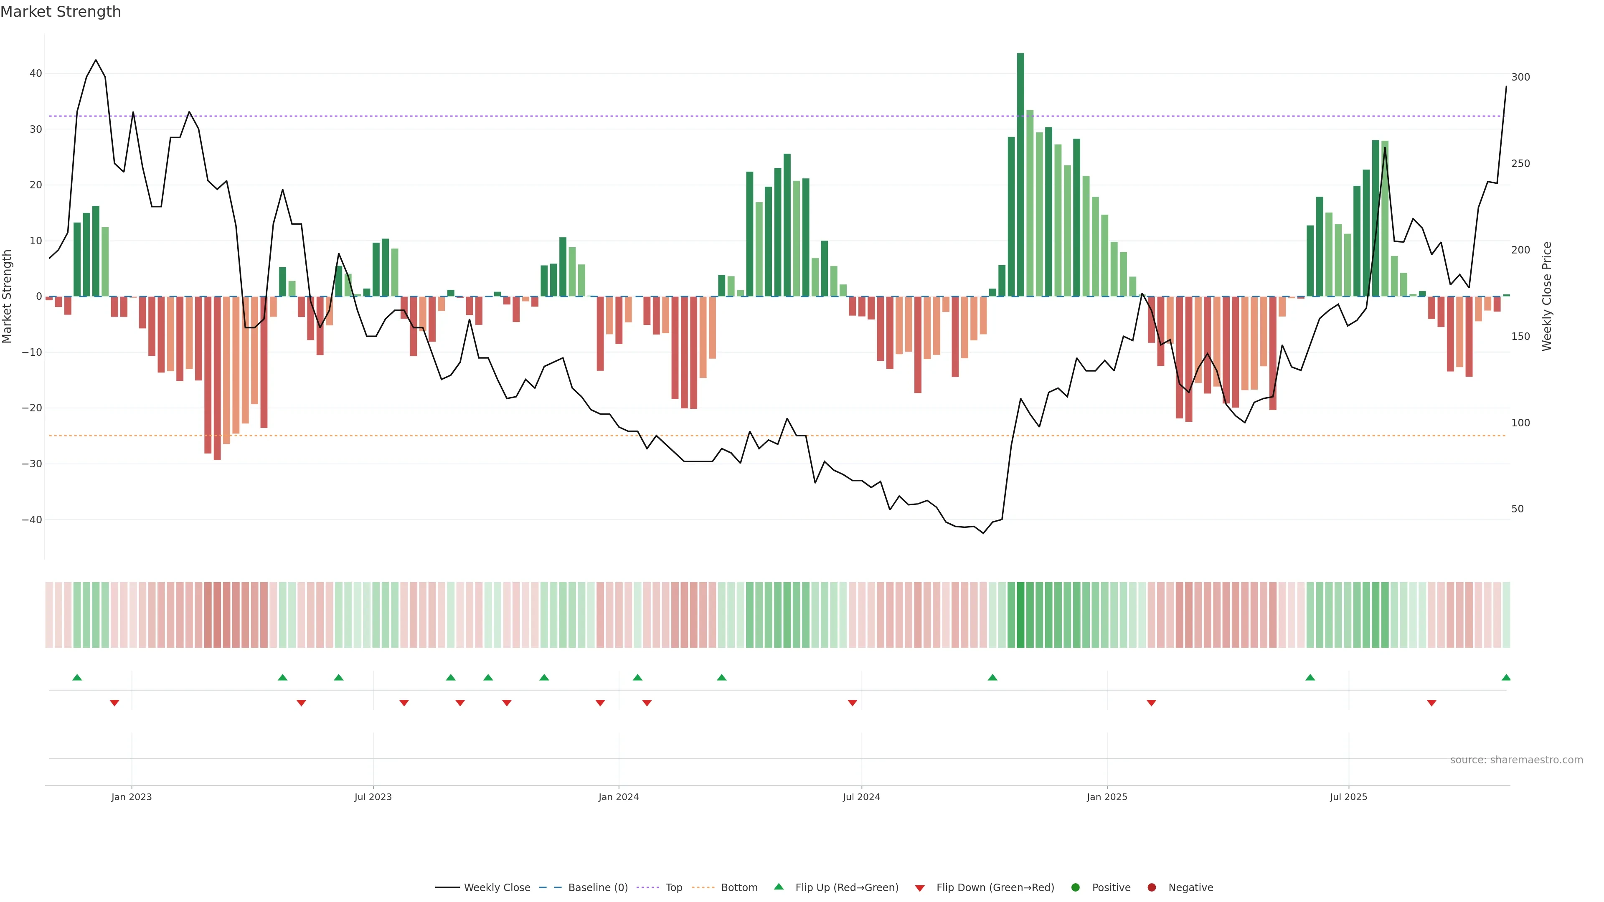
Task: Click the Jul 2025 x-axis label
Action: pos(1348,797)
